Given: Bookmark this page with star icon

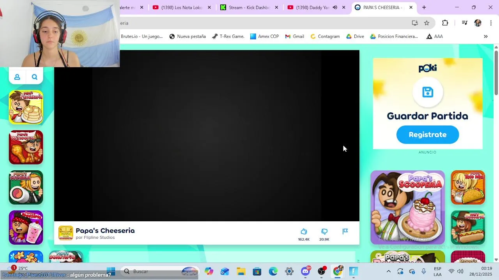Looking at the screenshot, I should point(427,23).
